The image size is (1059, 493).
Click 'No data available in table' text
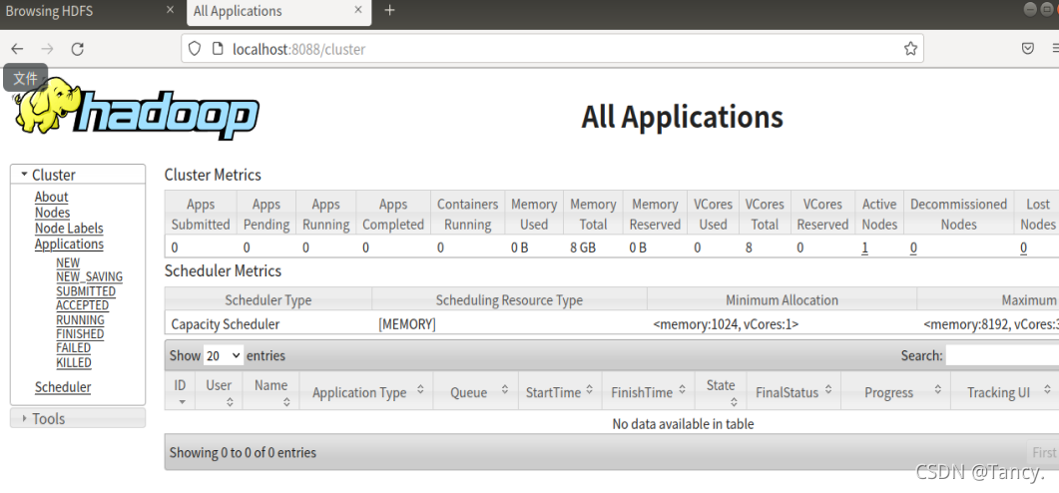pos(683,424)
